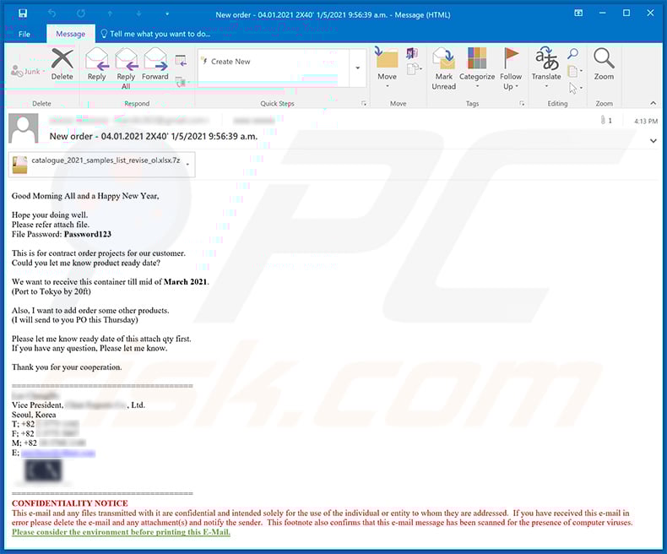
Task: Open the More respond actions dropdown
Action: tap(182, 82)
